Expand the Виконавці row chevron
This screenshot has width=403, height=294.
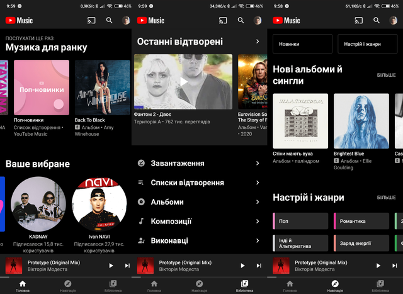click(258, 240)
